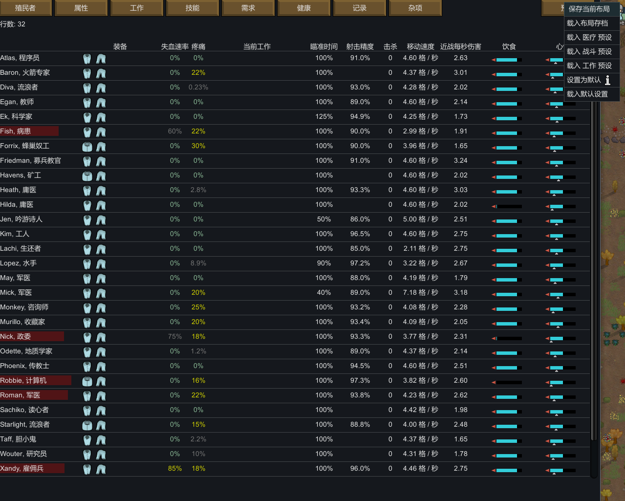This screenshot has height=501, width=625.
Task: Click shirt icon in Jen row
Action: coord(87,220)
